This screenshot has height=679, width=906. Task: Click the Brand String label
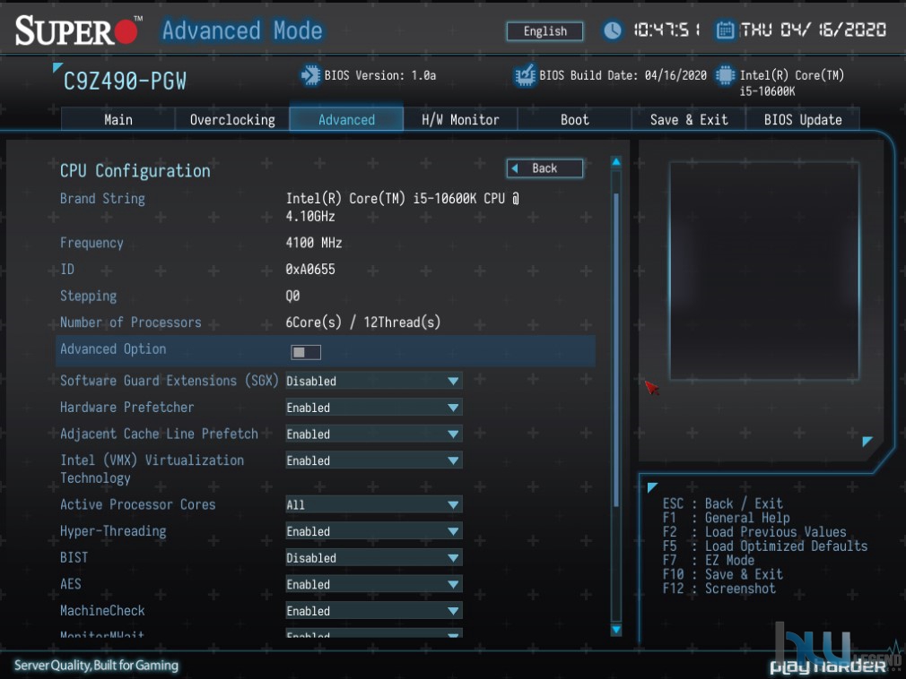pos(102,199)
